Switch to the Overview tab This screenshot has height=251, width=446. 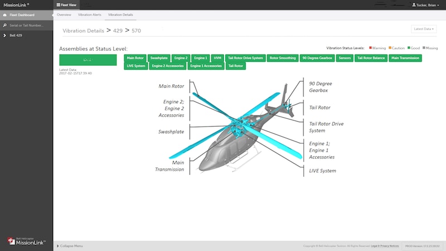64,15
